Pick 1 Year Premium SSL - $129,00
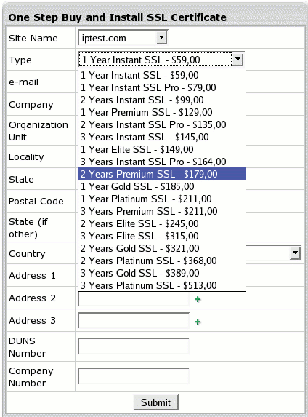The image size is (308, 417). click(162, 112)
